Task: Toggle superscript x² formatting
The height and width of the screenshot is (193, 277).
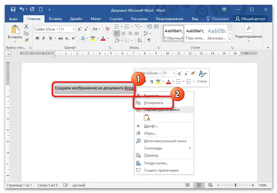Action: click(x=74, y=38)
